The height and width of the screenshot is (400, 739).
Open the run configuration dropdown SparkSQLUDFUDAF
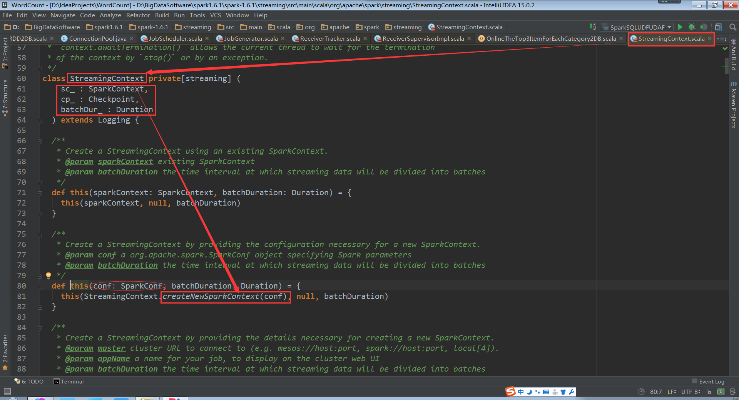637,27
